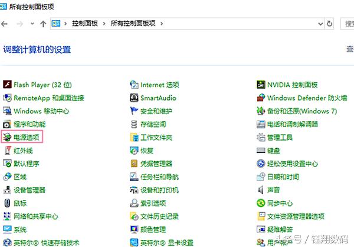
Task: Open the 日期和时间 icon
Action: [261, 177]
